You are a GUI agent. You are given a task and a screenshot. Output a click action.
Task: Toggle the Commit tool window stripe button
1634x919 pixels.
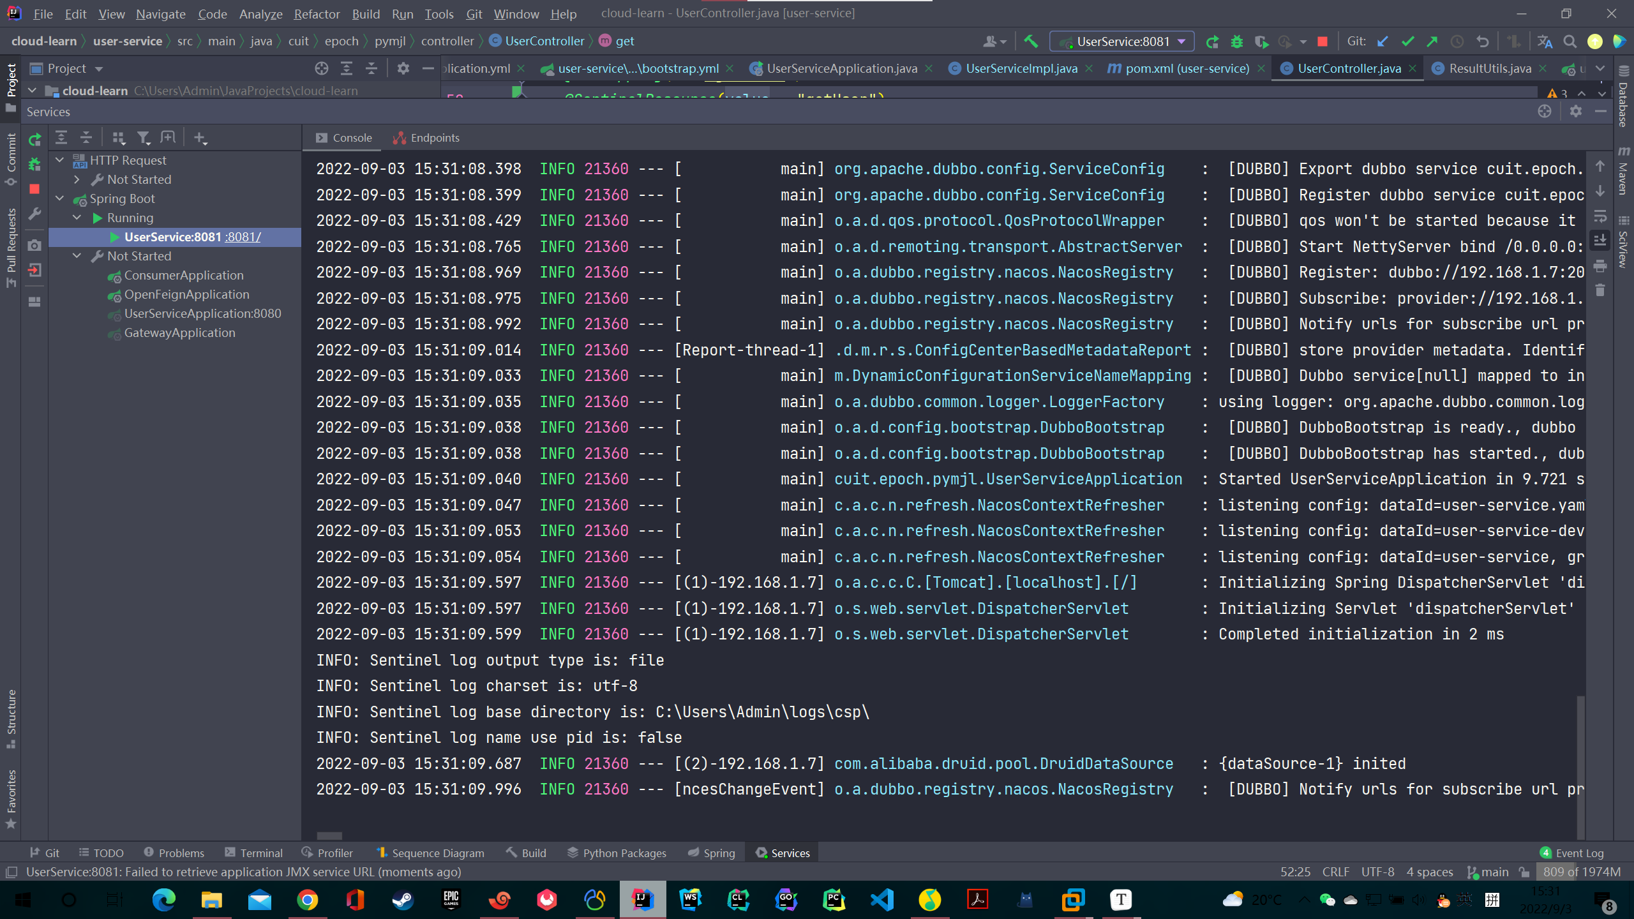[x=11, y=158]
